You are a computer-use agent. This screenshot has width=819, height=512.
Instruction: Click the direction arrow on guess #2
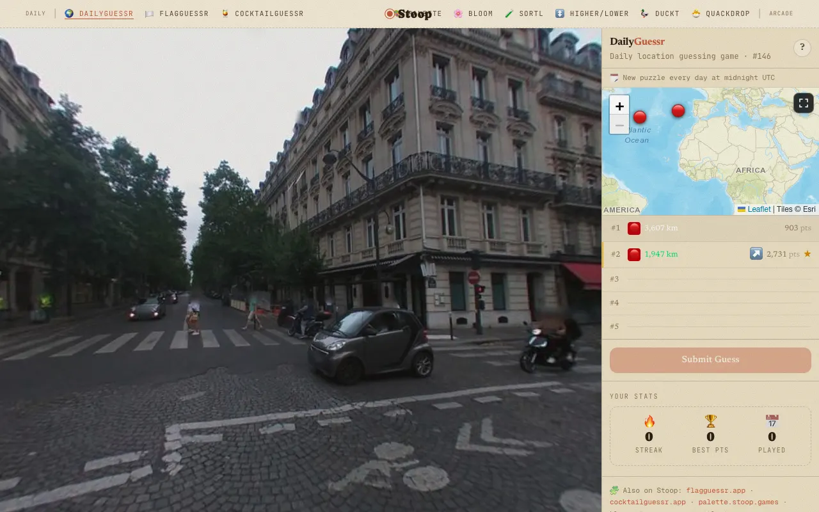(x=756, y=254)
